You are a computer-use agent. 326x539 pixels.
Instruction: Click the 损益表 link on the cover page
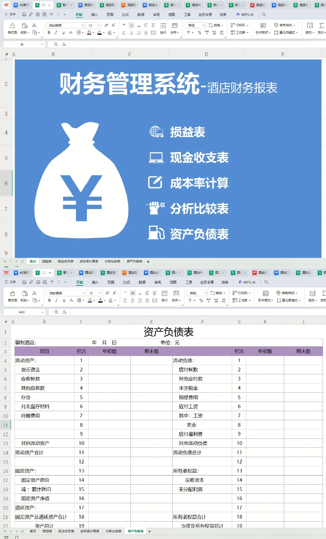187,132
